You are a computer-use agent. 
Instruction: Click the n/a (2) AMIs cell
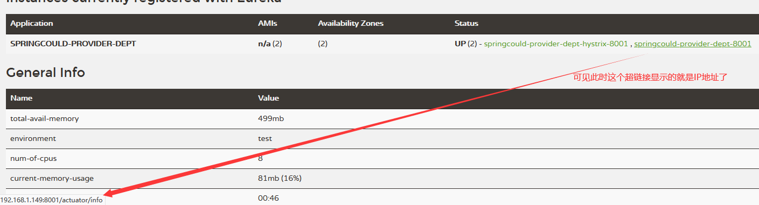[270, 44]
